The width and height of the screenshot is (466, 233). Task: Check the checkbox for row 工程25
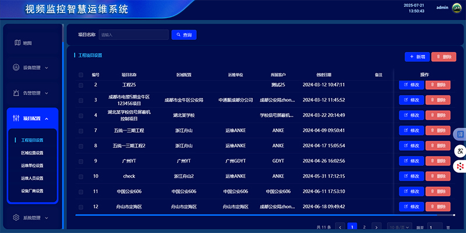(81, 85)
